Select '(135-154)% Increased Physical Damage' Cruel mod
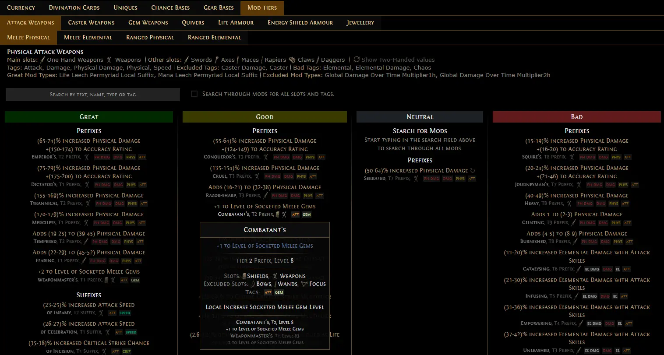The height and width of the screenshot is (355, 664). click(x=265, y=168)
